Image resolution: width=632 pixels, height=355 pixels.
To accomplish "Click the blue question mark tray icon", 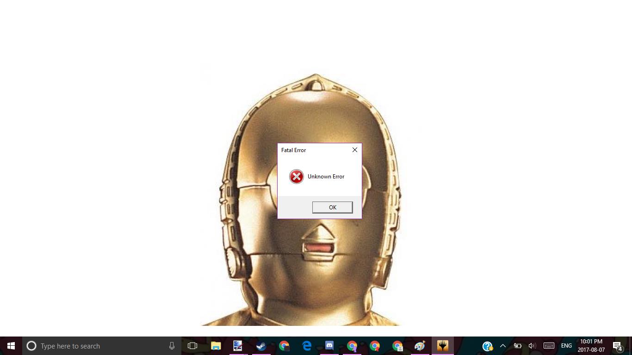I will coord(487,346).
